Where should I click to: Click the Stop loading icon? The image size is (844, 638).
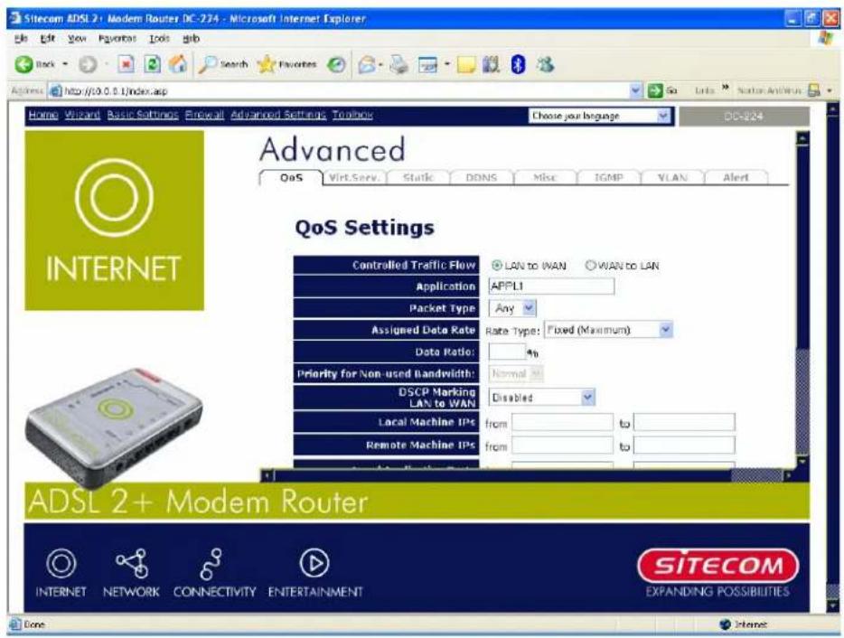(126, 64)
